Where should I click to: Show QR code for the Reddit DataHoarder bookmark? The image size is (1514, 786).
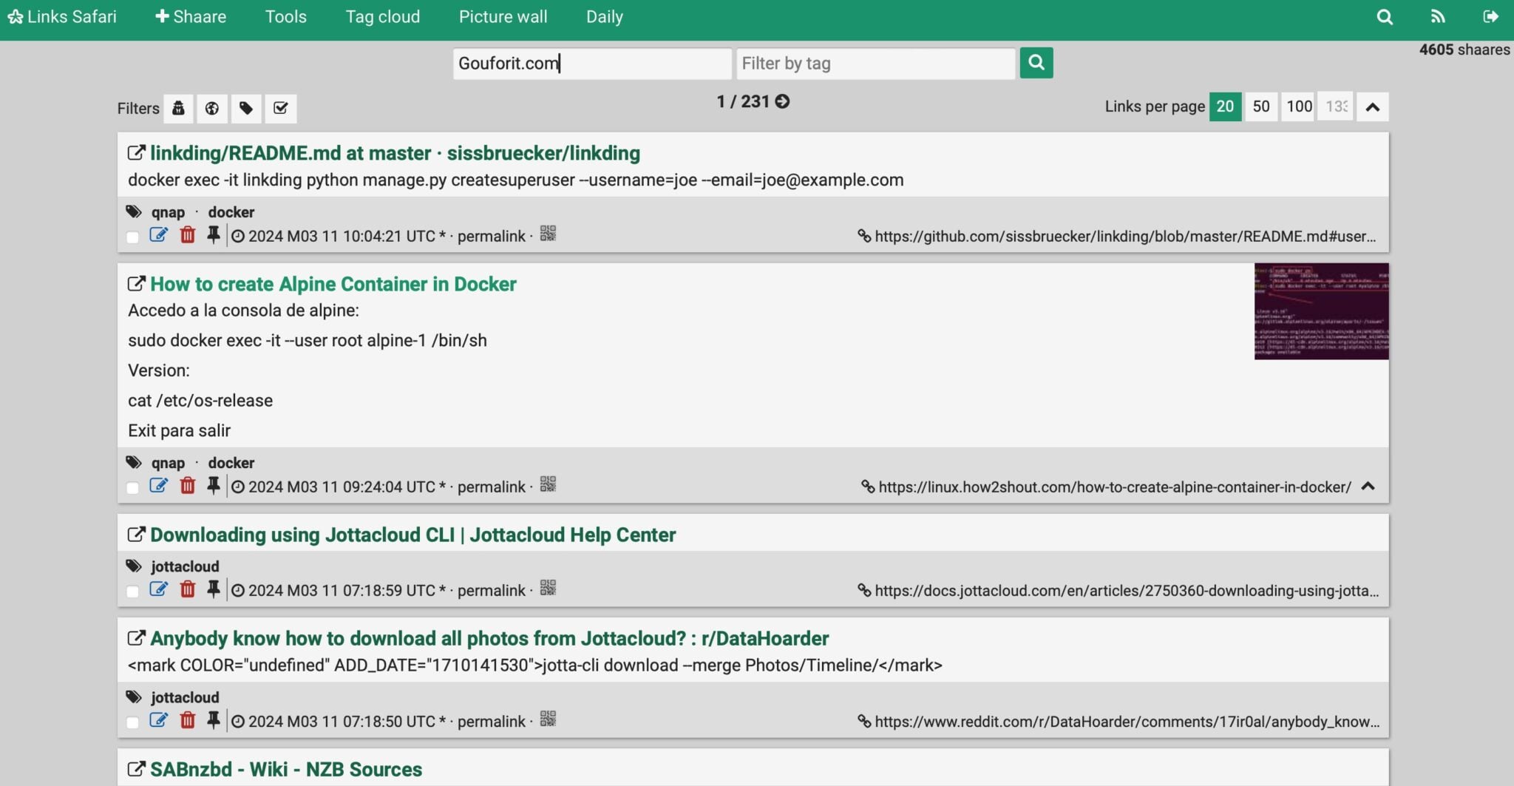pyautogui.click(x=548, y=719)
